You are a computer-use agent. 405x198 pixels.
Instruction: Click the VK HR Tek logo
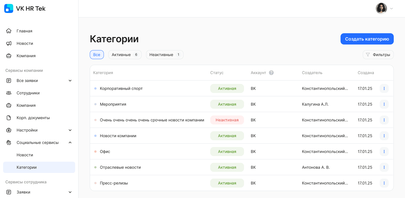[9, 8]
